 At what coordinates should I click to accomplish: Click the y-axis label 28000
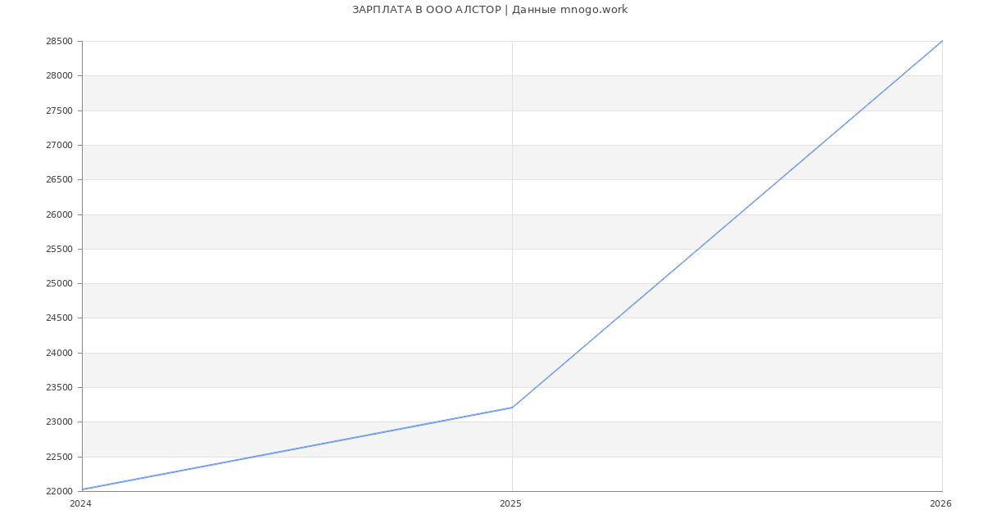[59, 76]
